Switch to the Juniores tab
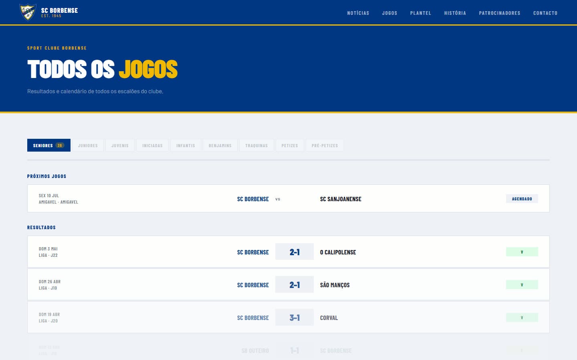577x360 pixels. 88,145
